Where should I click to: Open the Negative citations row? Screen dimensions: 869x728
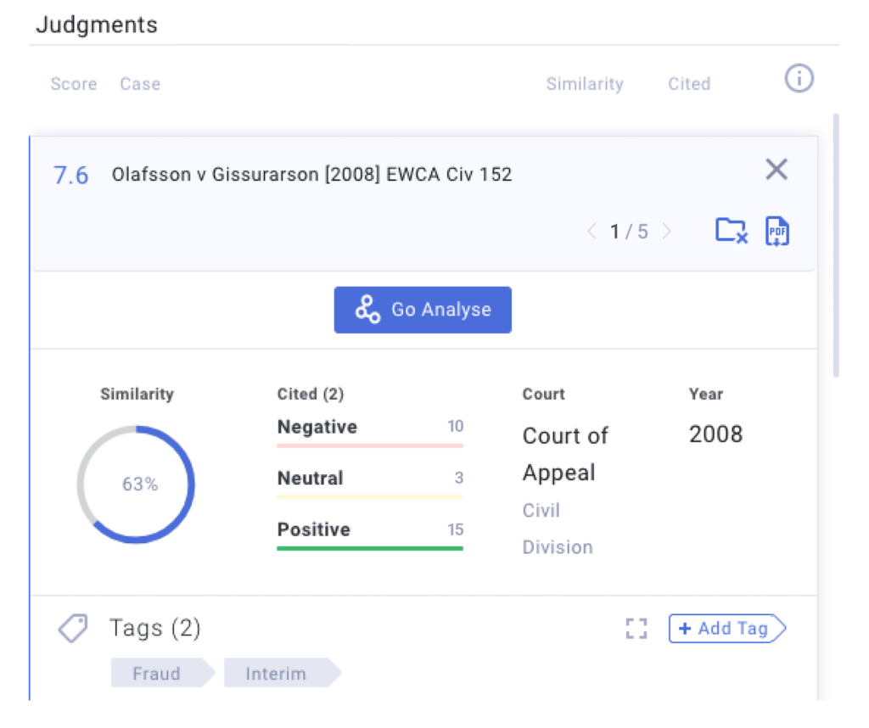(x=370, y=428)
